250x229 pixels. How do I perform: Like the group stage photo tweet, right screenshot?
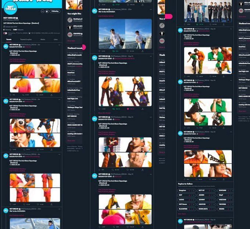pos(210,24)
